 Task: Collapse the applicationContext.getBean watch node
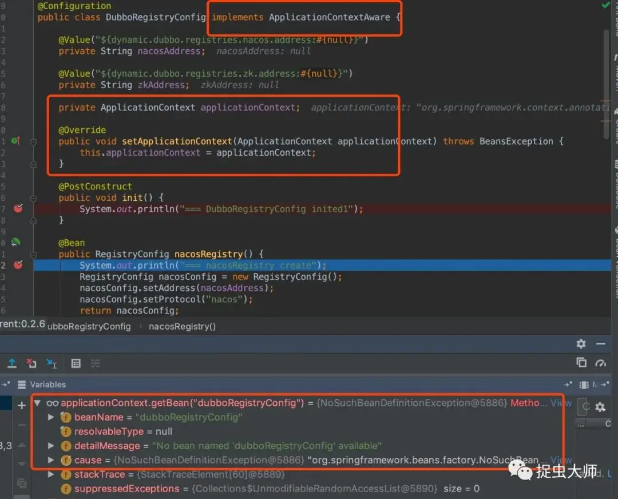(37, 403)
